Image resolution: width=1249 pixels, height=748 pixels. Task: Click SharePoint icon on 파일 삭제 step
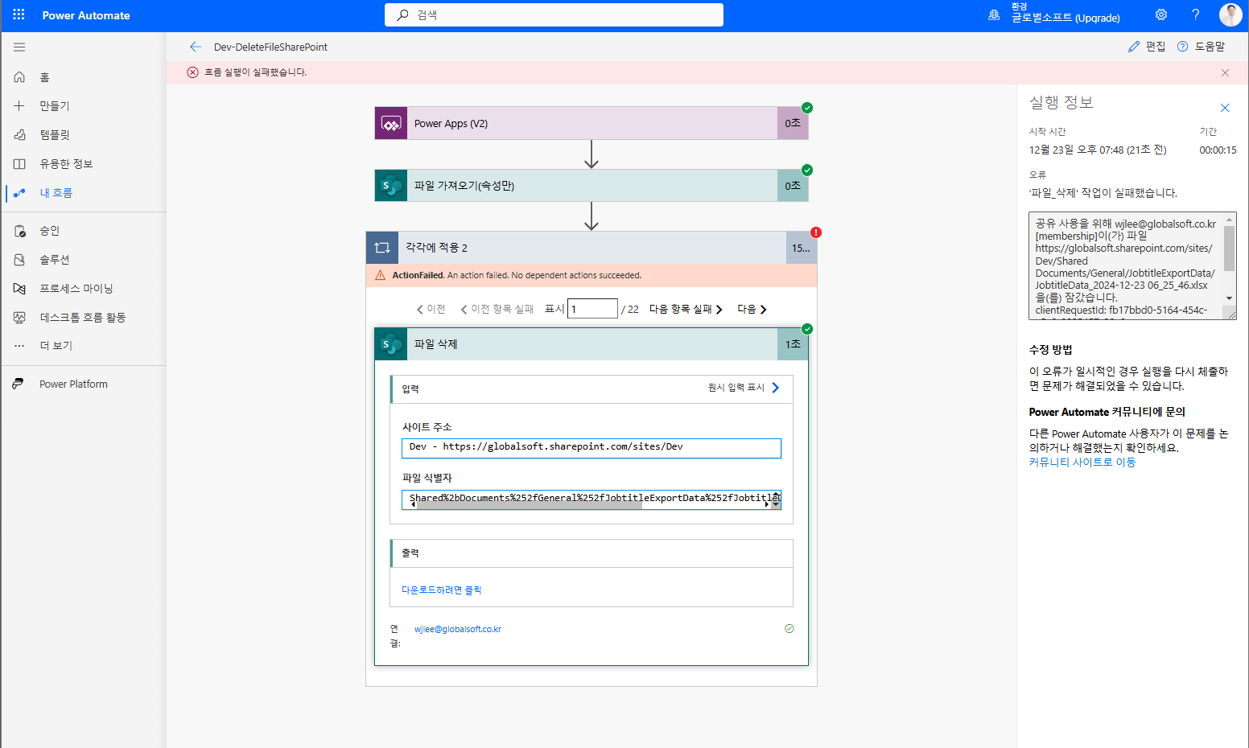391,344
